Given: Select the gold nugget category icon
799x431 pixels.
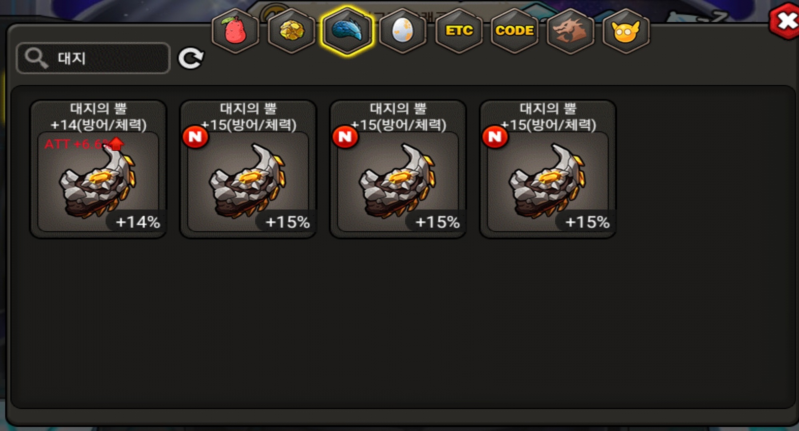Looking at the screenshot, I should (x=292, y=31).
